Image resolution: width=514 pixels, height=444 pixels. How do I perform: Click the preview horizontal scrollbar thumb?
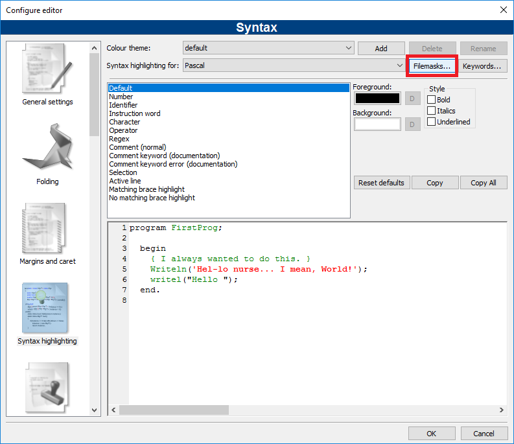(174, 410)
